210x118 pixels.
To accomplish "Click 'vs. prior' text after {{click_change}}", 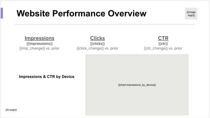I will pos(111,48).
